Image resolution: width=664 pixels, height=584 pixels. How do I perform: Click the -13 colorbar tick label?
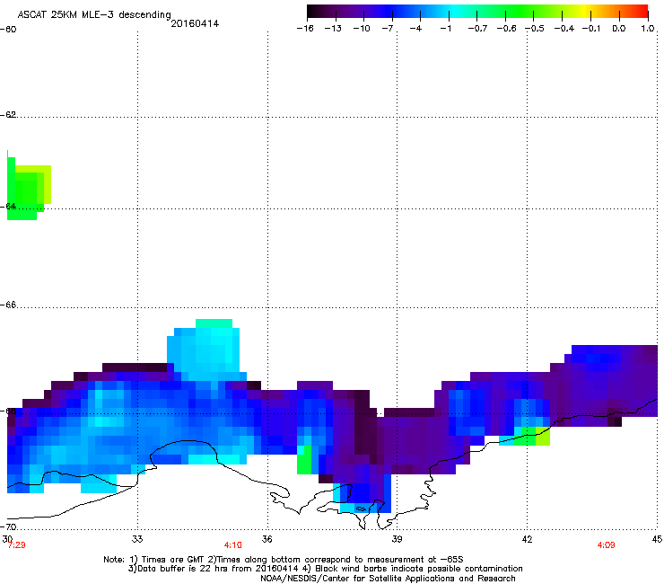[x=333, y=29]
